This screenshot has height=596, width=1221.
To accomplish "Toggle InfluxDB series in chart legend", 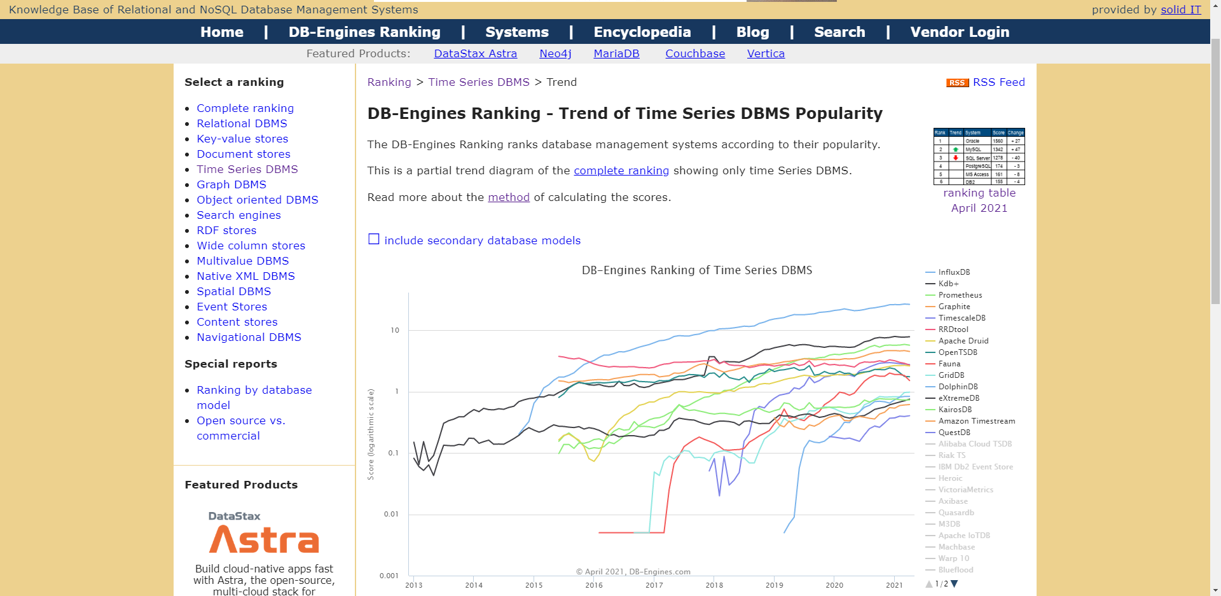I will coord(948,272).
